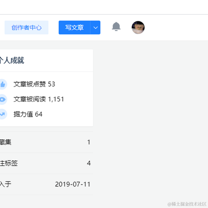208x208 pixels.
Task: Select the 文章被点赞 53 text
Action: click(34, 84)
